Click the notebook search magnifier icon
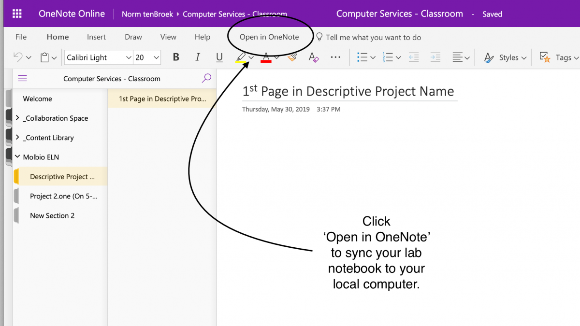Image resolution: width=580 pixels, height=326 pixels. (206, 78)
